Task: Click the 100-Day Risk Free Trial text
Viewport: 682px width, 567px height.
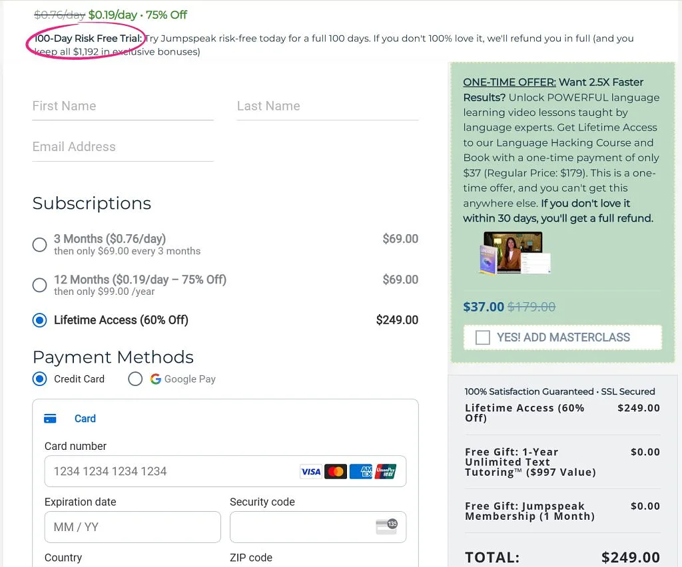Action: tap(89, 38)
